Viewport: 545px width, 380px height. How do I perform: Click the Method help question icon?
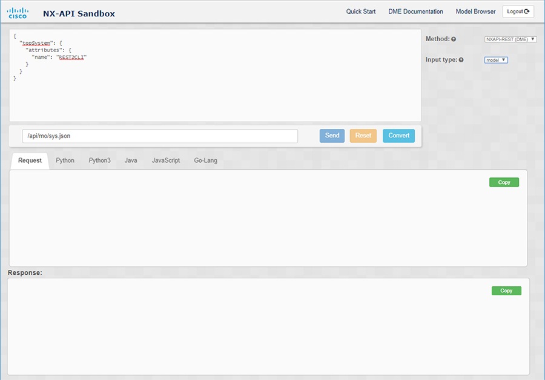coord(454,39)
